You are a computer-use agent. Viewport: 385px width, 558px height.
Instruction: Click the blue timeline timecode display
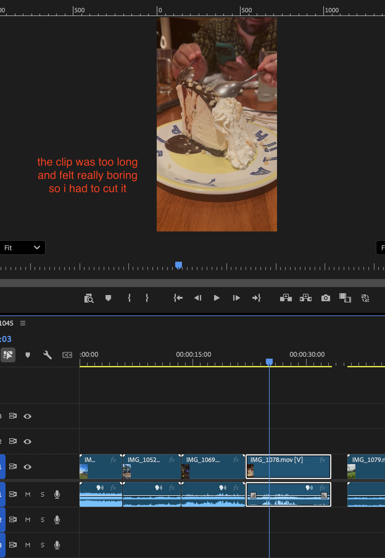coord(6,339)
